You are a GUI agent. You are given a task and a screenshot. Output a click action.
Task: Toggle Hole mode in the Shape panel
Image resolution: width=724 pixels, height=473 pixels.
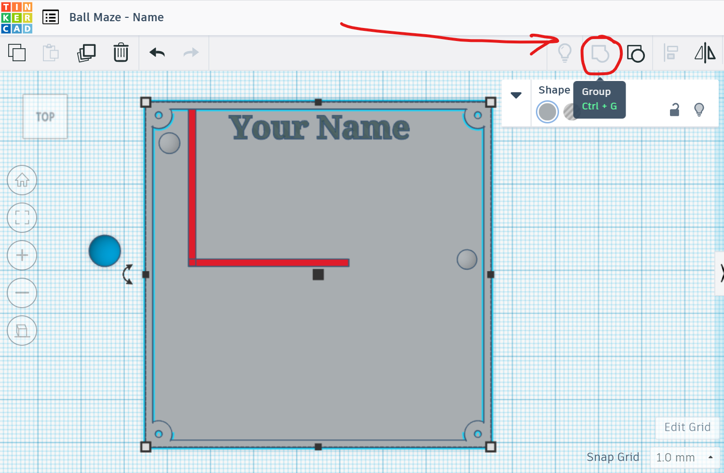571,111
